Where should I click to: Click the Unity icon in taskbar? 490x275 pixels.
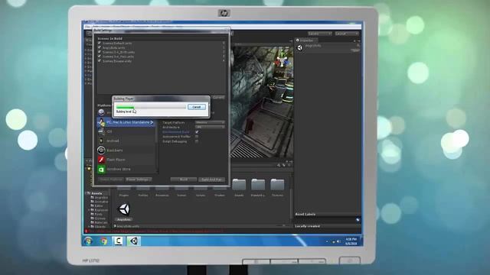click(x=134, y=241)
